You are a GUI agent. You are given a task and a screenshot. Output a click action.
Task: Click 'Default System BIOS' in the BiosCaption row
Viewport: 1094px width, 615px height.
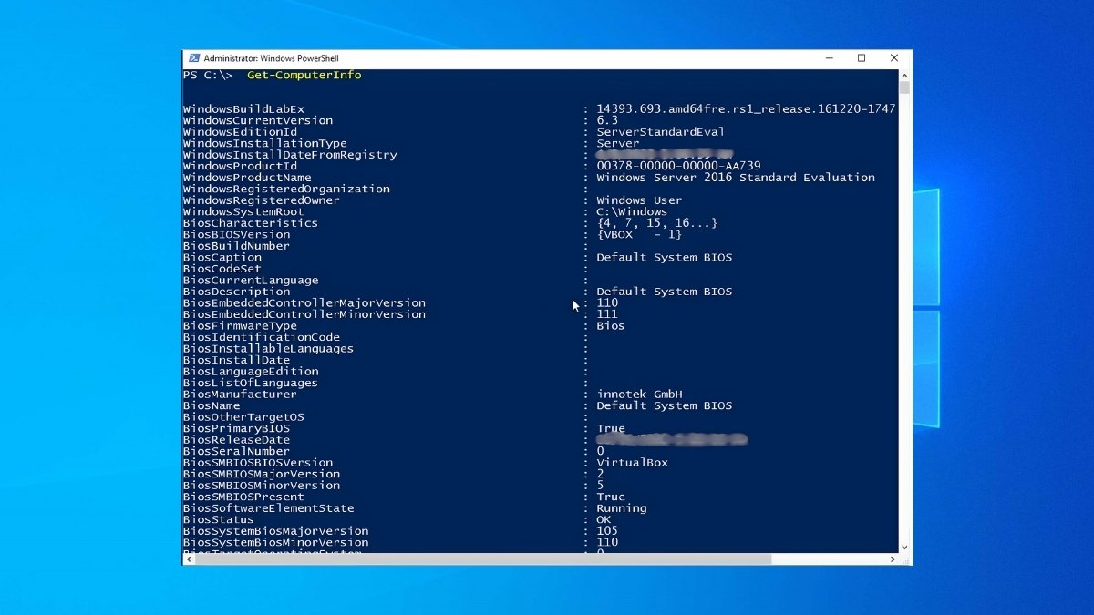click(665, 257)
